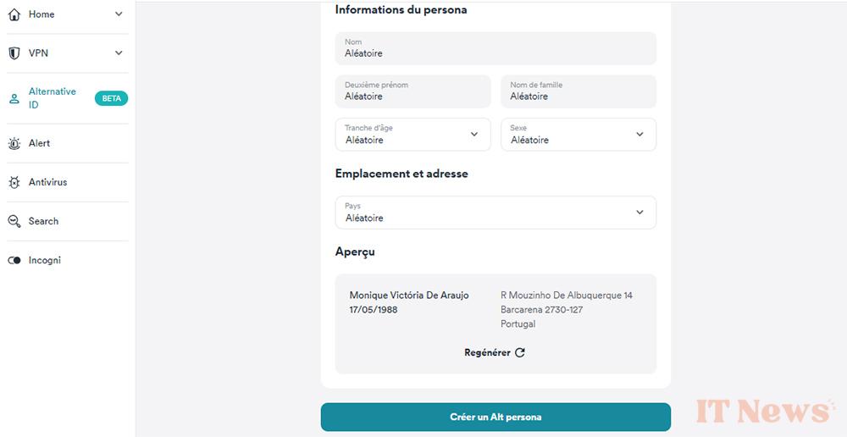The height and width of the screenshot is (437, 847).
Task: Click the Home house icon
Action: pos(14,14)
